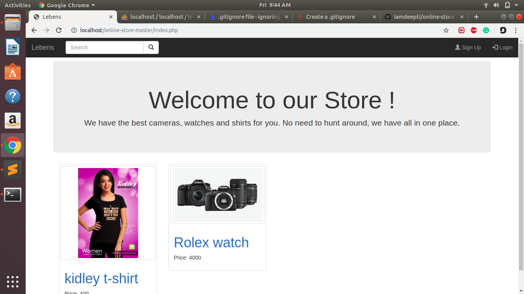
Task: Bookmark page with the star icon
Action: click(446, 30)
